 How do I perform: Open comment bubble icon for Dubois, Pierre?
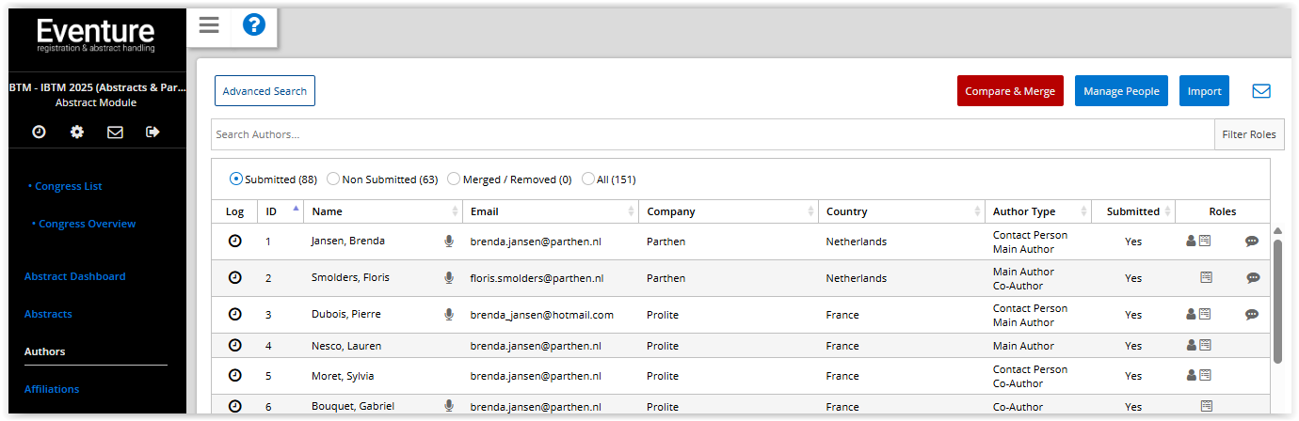coord(1252,315)
